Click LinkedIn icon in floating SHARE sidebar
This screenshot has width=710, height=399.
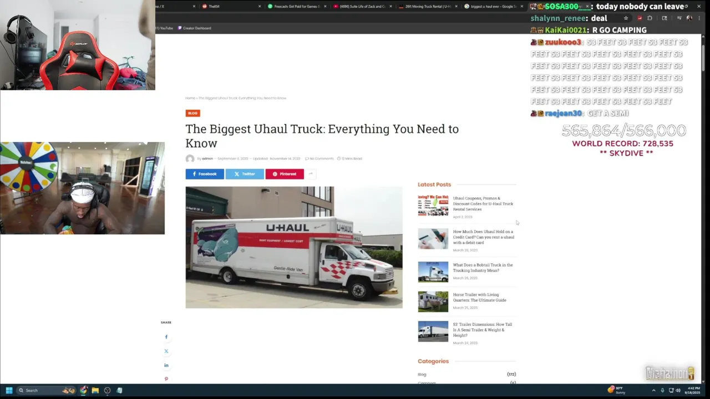pyautogui.click(x=166, y=365)
